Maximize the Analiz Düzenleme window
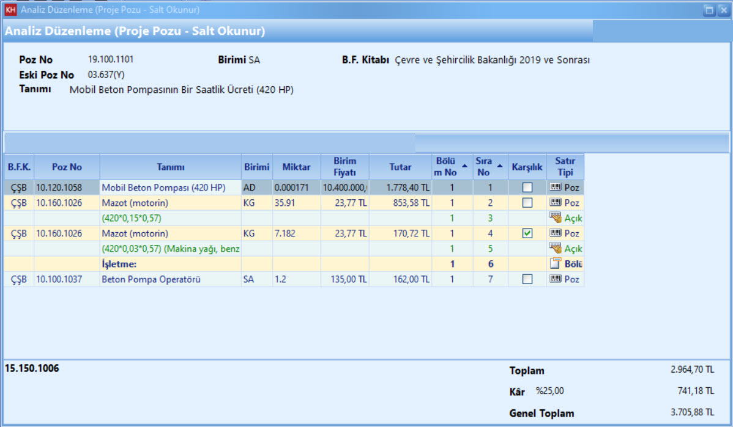Screen dimensions: 733x427 tap(709, 10)
